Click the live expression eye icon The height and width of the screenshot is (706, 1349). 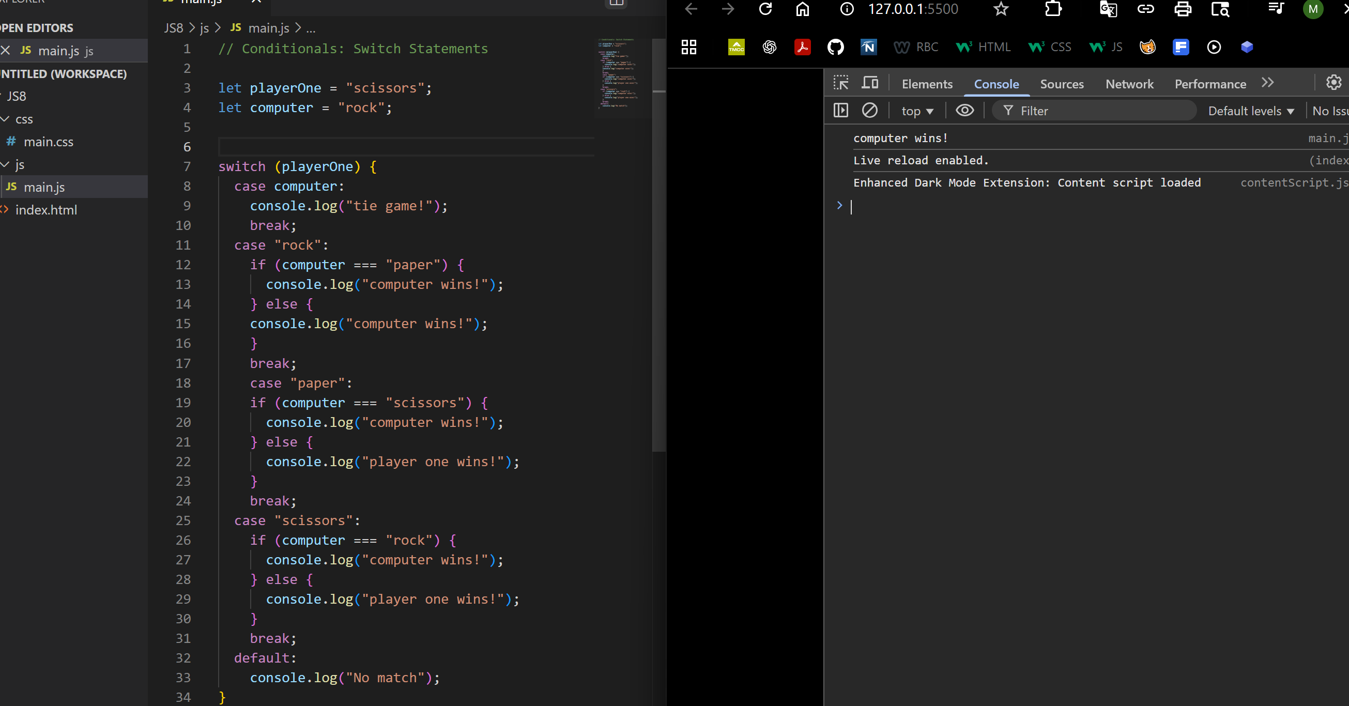tap(964, 111)
